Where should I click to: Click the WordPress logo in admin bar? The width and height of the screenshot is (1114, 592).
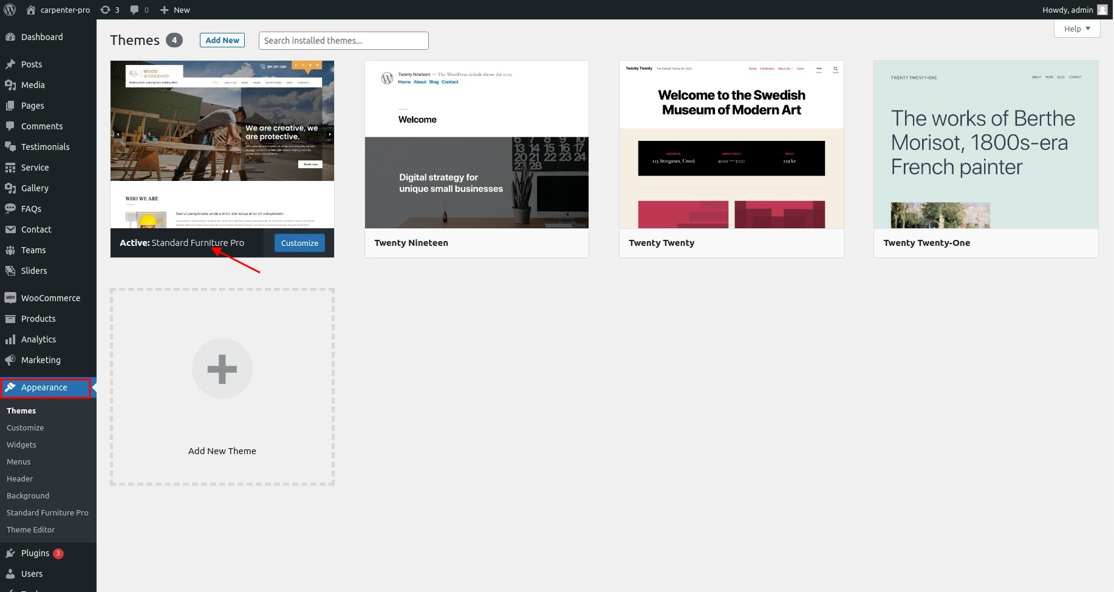[10, 10]
